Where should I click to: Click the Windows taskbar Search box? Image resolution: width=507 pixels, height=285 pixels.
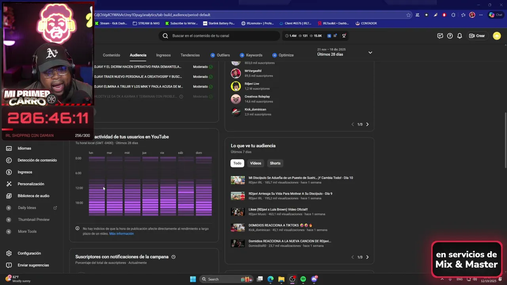tap(226, 279)
